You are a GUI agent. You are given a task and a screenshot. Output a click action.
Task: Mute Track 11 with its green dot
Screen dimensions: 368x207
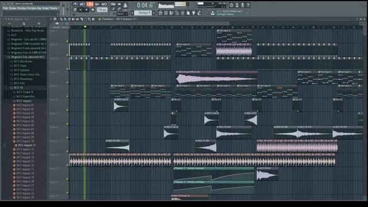[67, 179]
